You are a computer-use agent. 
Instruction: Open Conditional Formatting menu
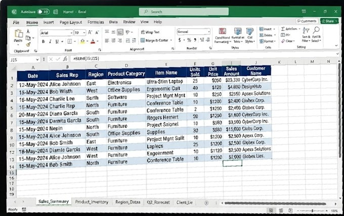point(223,35)
